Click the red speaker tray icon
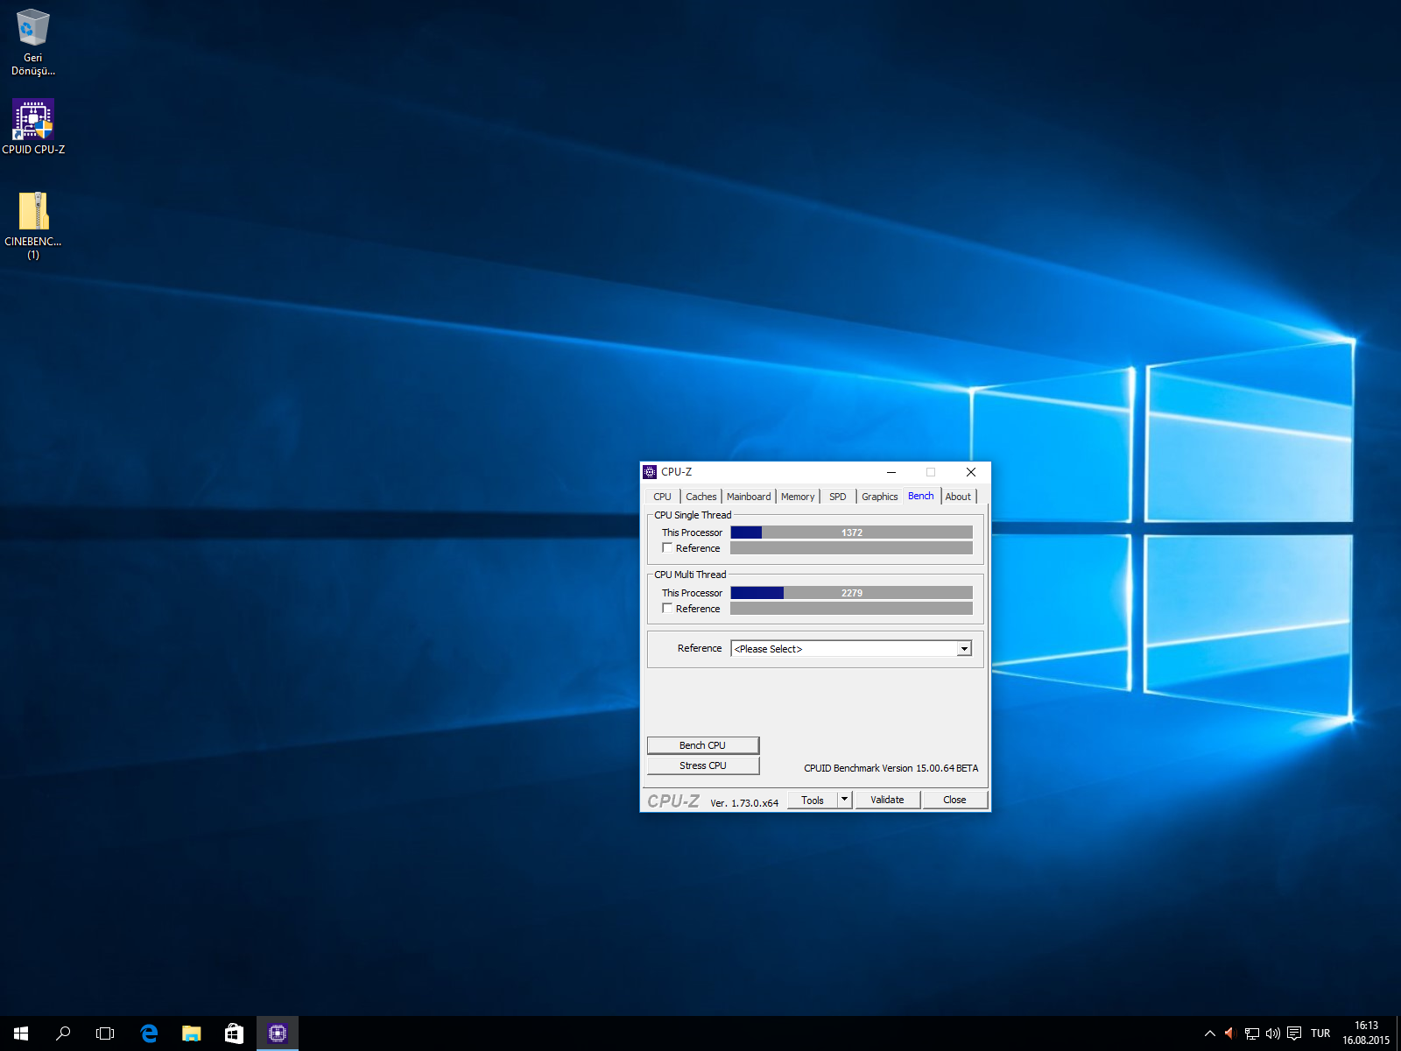1401x1051 pixels. pyautogui.click(x=1230, y=1033)
